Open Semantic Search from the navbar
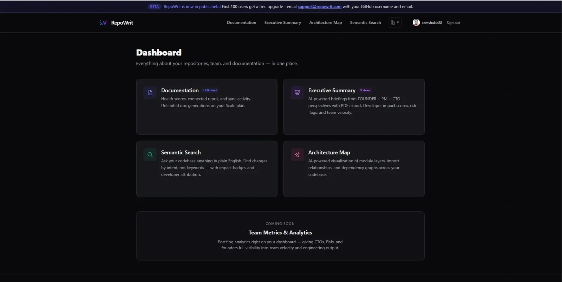The image size is (562, 282). pos(365,22)
